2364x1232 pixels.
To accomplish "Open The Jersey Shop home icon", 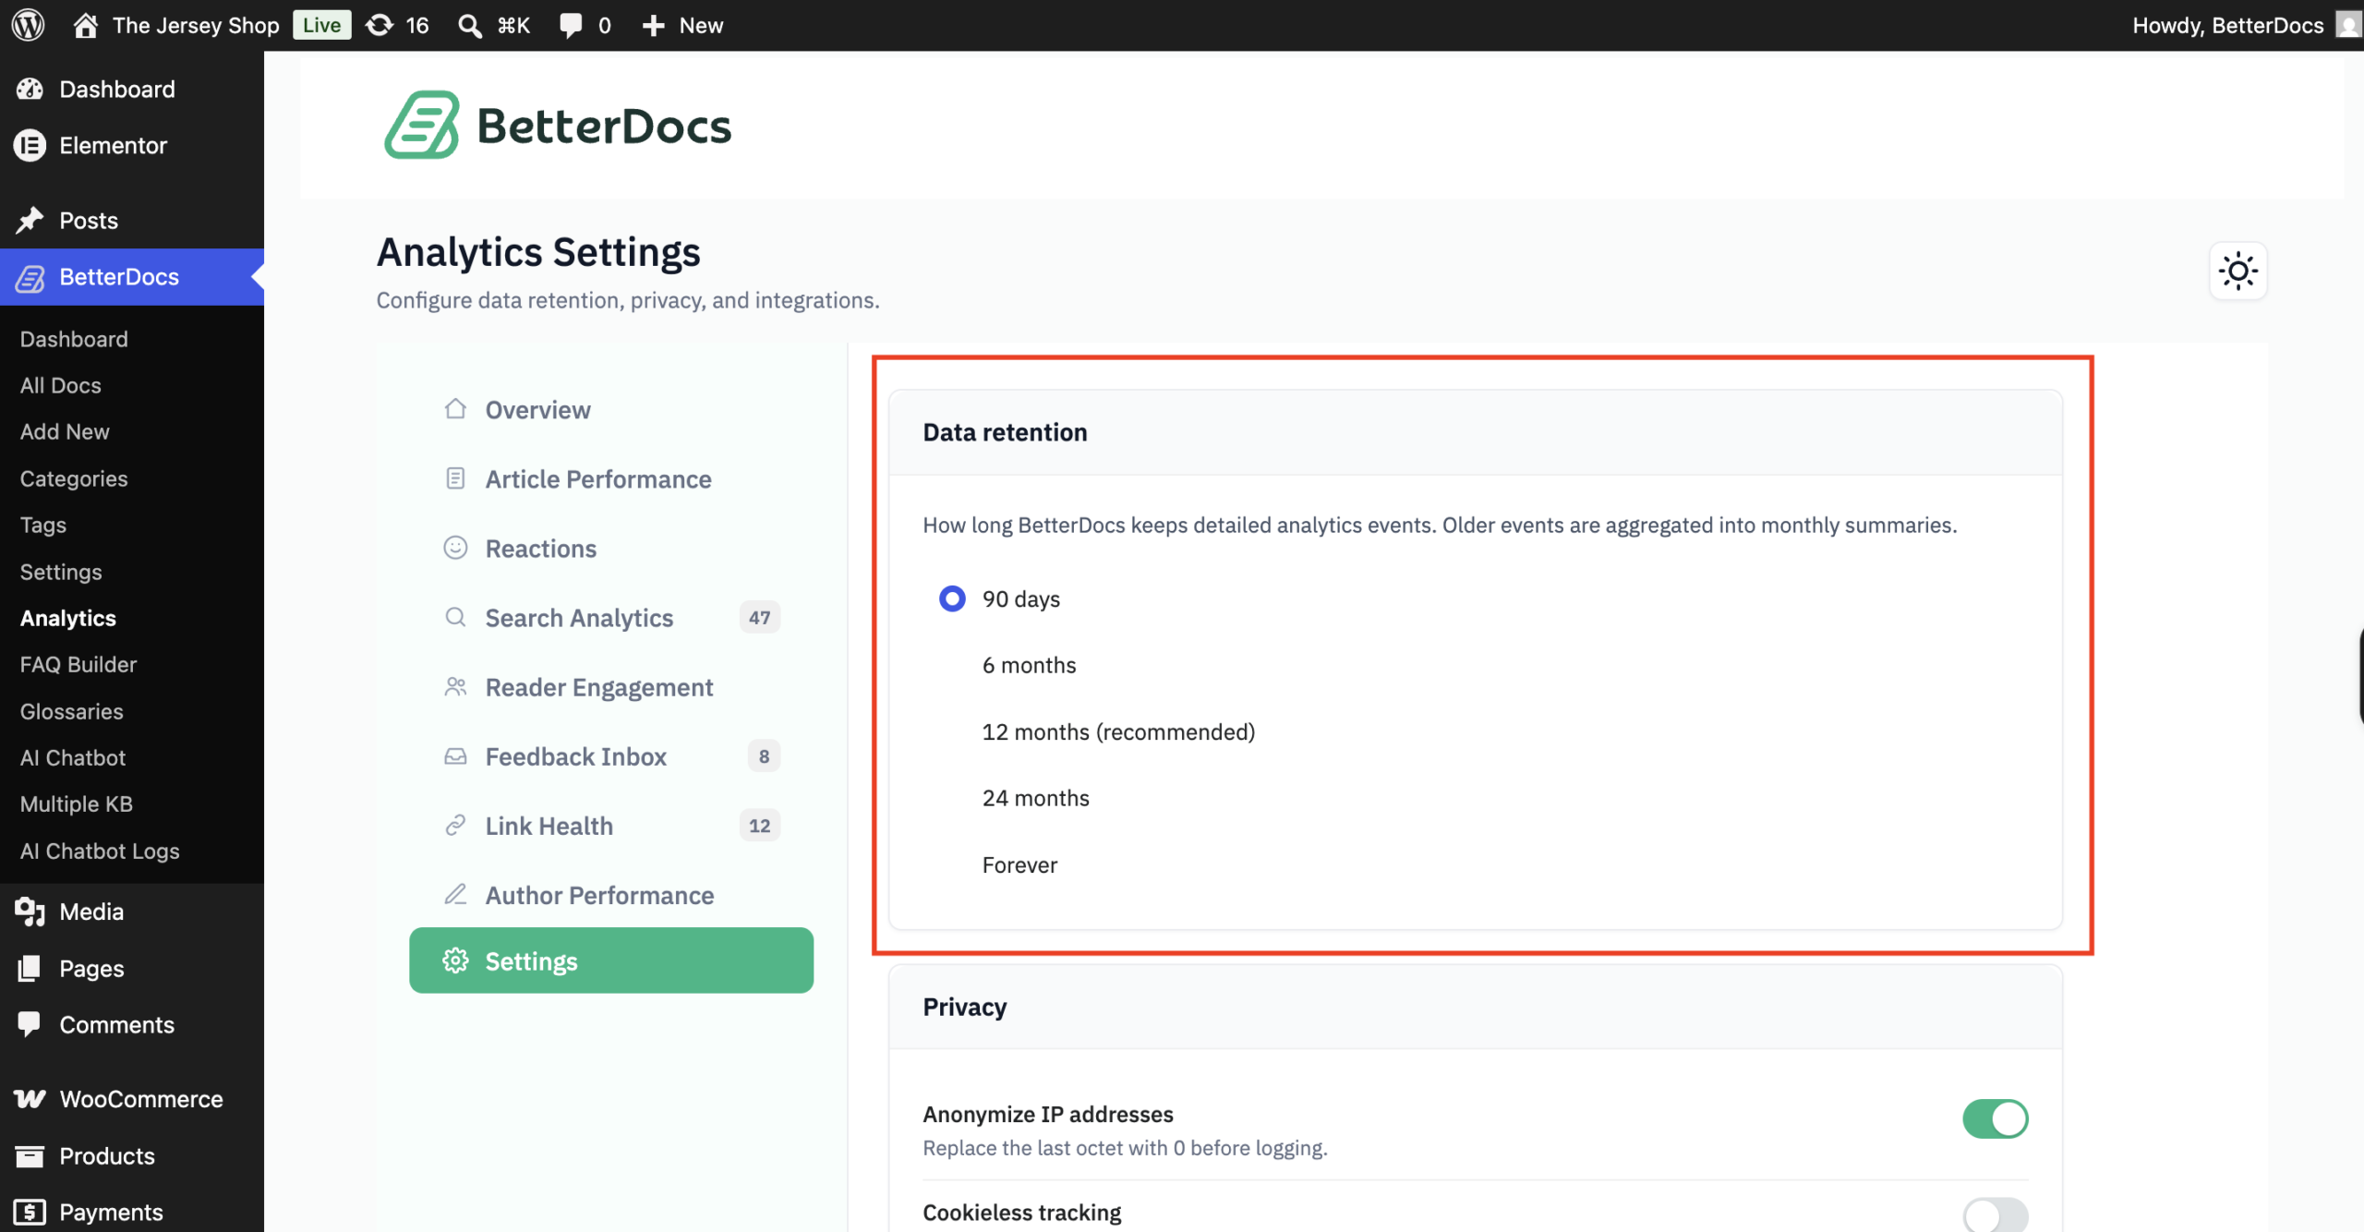I will click(x=85, y=25).
